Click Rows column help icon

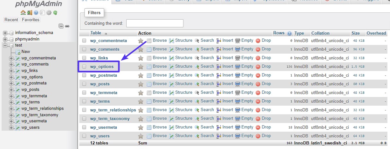289,33
